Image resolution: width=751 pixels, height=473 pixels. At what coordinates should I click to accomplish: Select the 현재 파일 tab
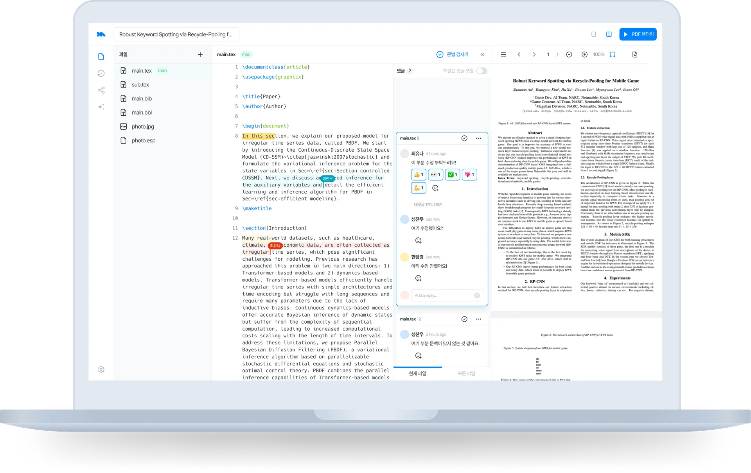[x=417, y=374]
